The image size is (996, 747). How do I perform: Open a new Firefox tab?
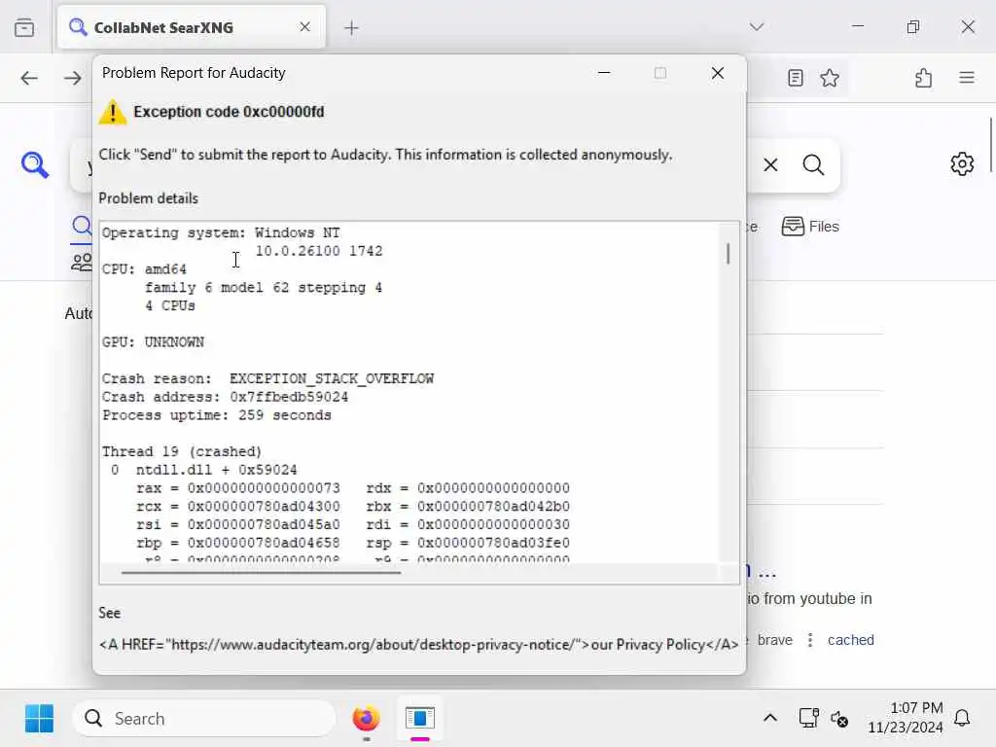[351, 28]
